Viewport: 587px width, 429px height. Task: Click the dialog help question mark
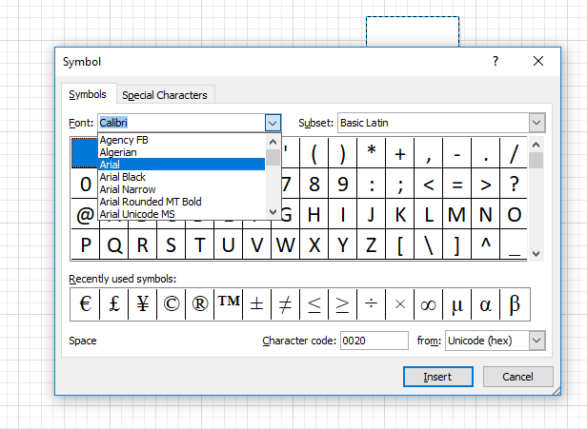(x=496, y=61)
